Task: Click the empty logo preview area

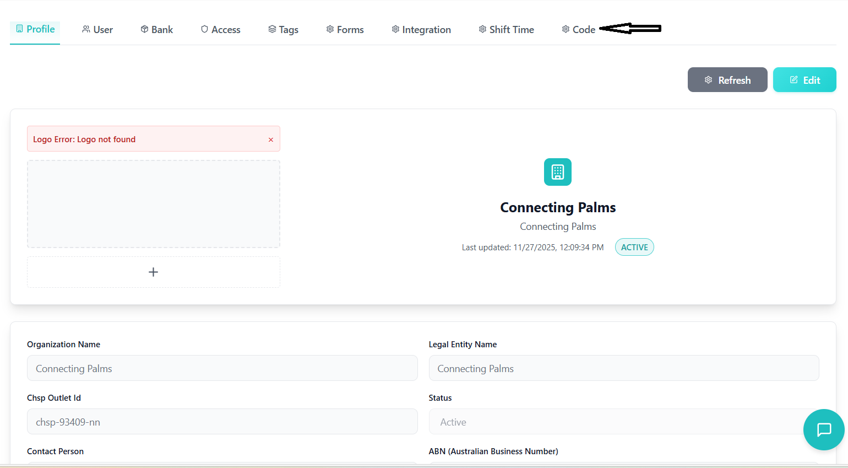Action: point(153,204)
